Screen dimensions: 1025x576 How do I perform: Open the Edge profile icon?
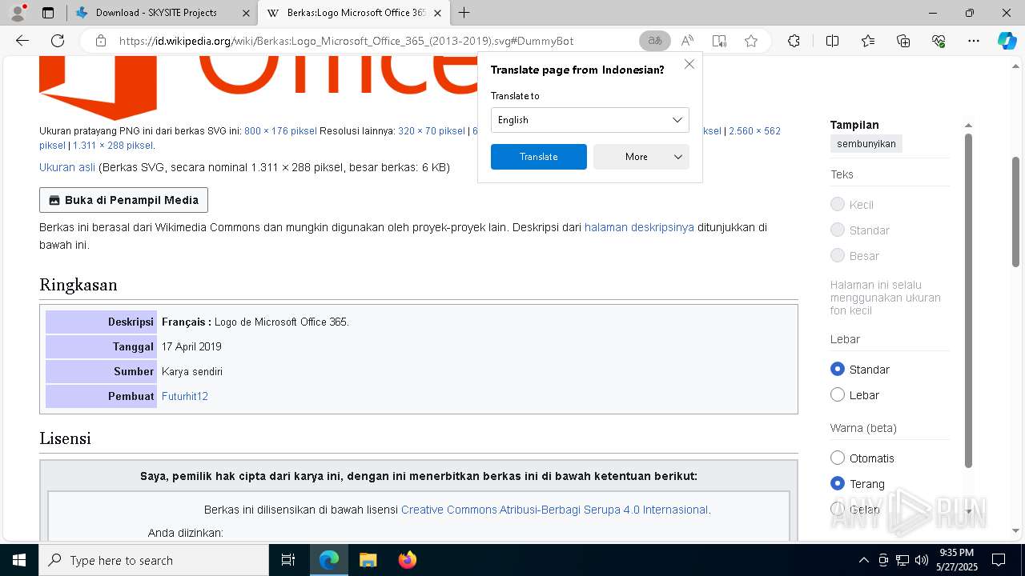(x=18, y=13)
